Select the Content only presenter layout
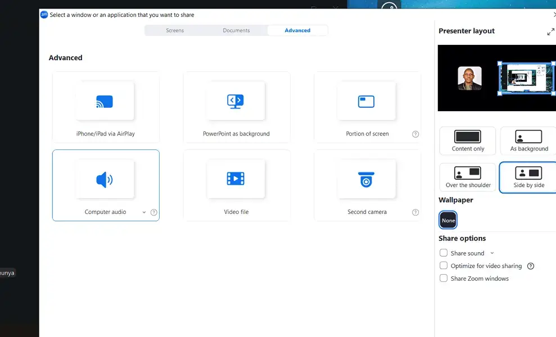Screen dimensions: 556x337 pos(467,140)
